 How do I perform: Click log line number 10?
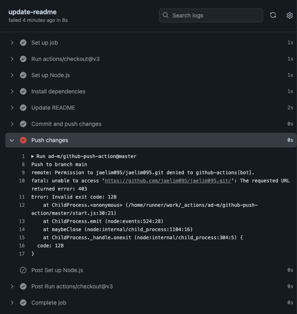[x=22, y=181]
